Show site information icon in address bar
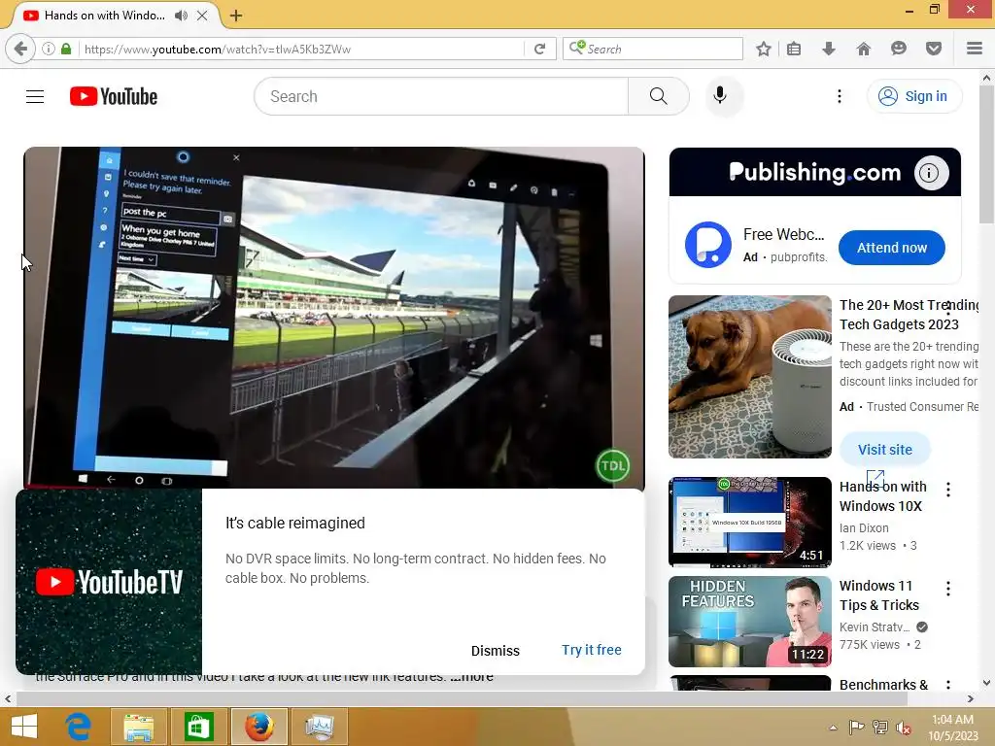 (48, 49)
